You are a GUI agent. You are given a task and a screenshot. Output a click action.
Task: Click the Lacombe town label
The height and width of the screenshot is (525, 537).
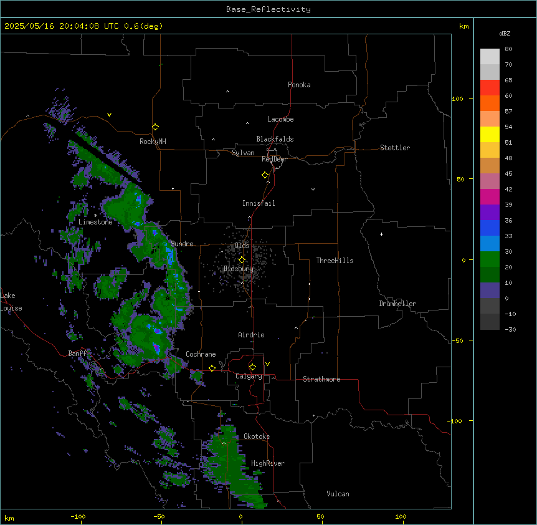pyautogui.click(x=280, y=119)
